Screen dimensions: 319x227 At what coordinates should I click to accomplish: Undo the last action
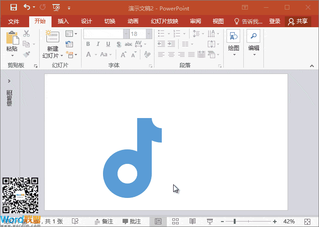(26, 7)
